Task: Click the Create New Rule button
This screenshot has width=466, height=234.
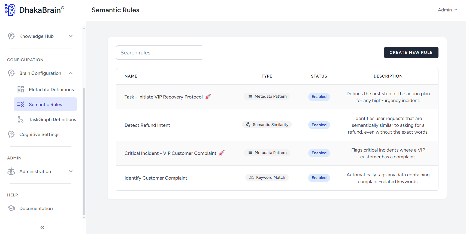Action: tap(411, 53)
